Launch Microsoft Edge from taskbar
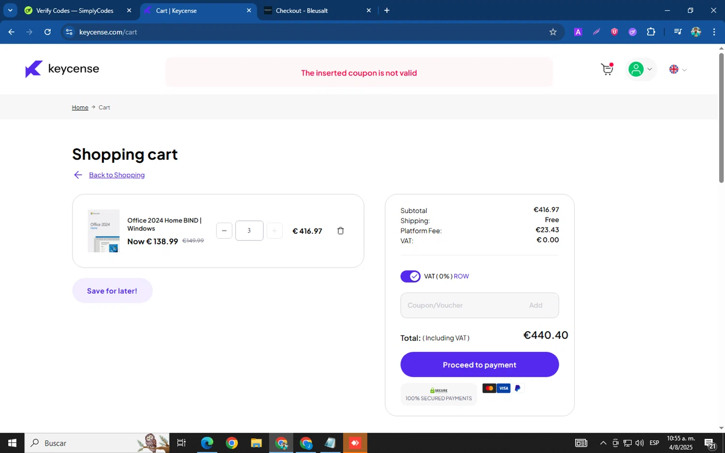 (x=207, y=443)
